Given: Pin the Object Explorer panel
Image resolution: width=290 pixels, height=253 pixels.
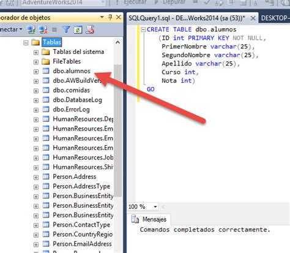Looking at the screenshot, I should click(110, 17).
